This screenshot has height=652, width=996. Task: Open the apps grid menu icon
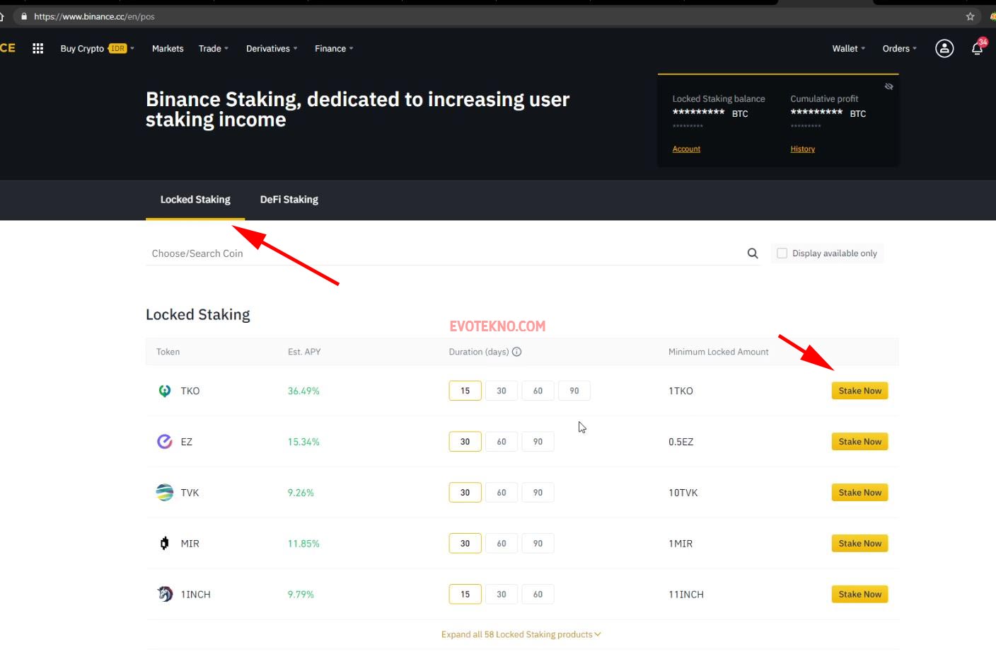[x=38, y=48]
